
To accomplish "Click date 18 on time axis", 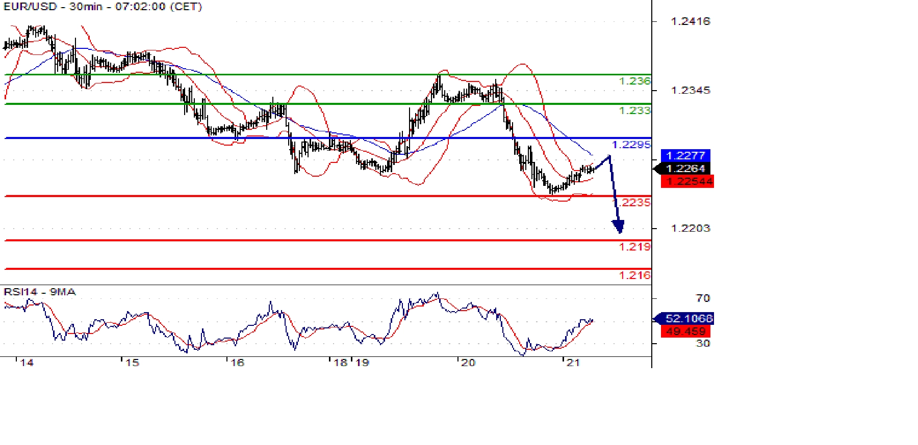I will click(340, 363).
